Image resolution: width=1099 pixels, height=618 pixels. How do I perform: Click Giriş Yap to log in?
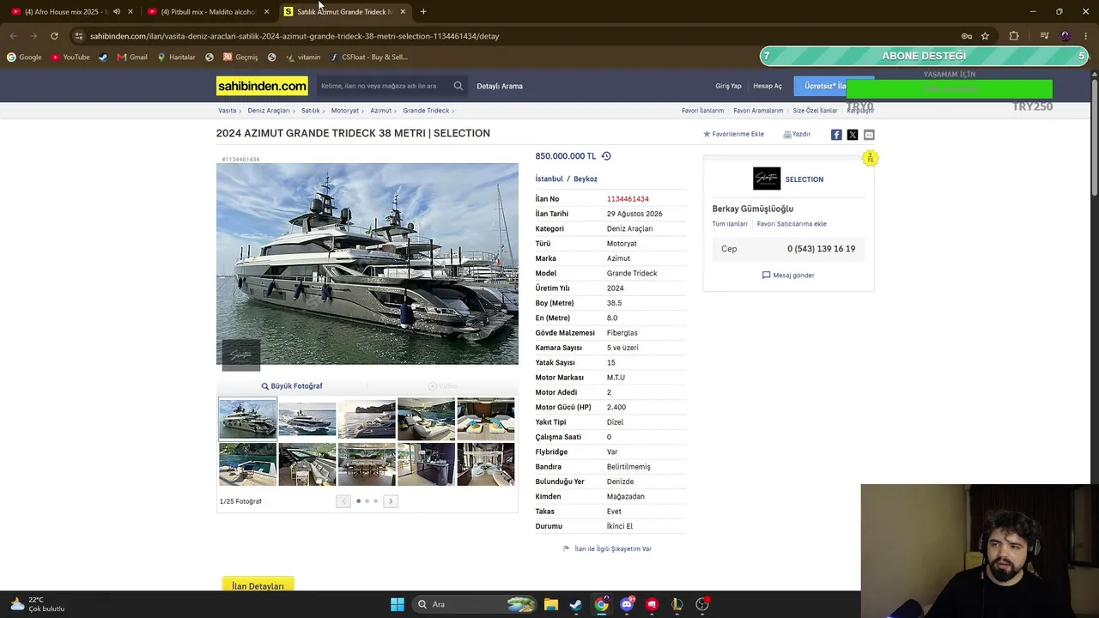(728, 86)
